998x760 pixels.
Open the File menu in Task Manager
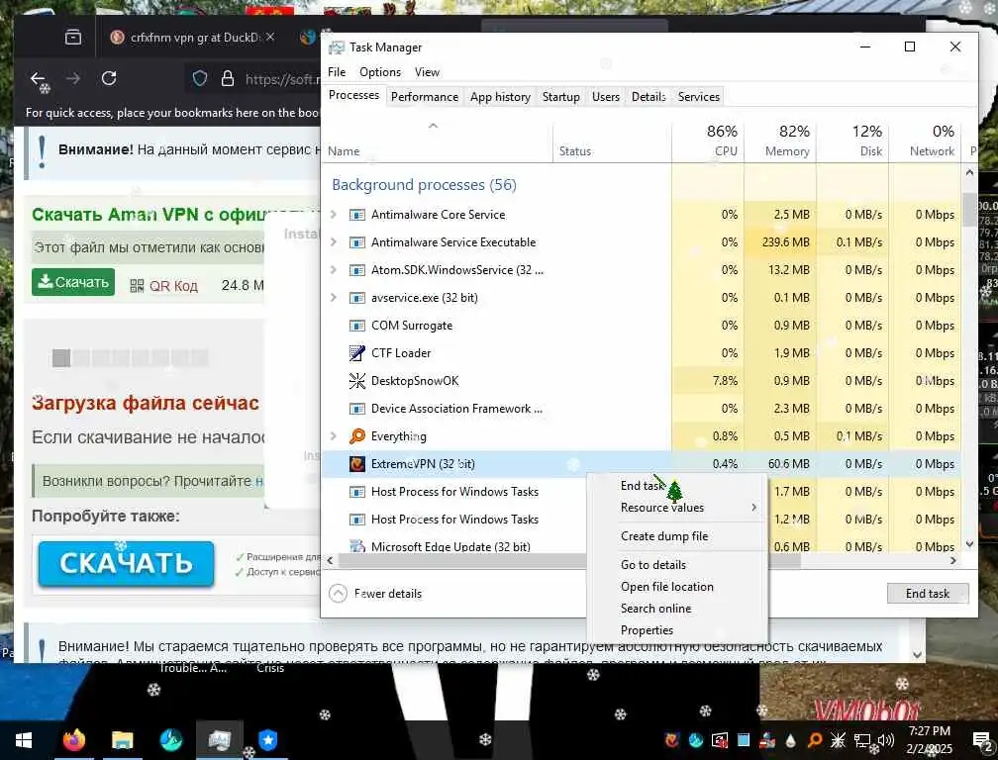(x=336, y=72)
